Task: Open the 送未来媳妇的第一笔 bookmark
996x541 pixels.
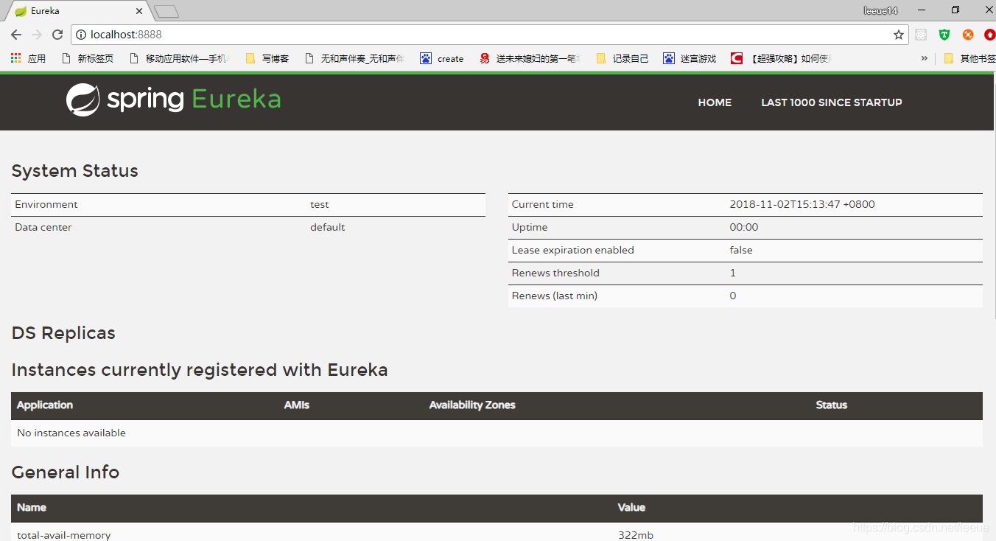Action: pyautogui.click(x=530, y=58)
